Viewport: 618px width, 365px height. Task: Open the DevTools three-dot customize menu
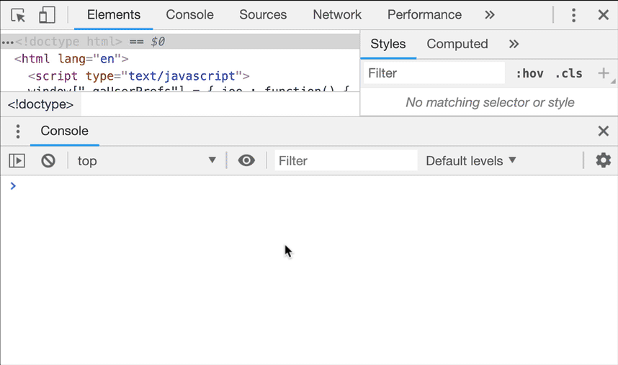pos(573,15)
